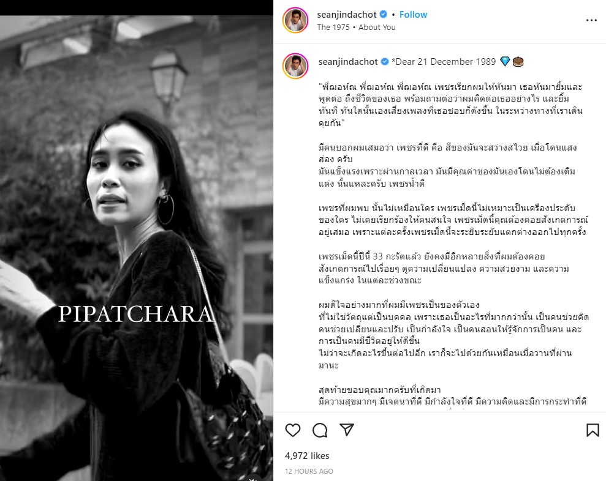View who liked via 4,972 likes
This screenshot has width=606, height=481.
(x=307, y=456)
